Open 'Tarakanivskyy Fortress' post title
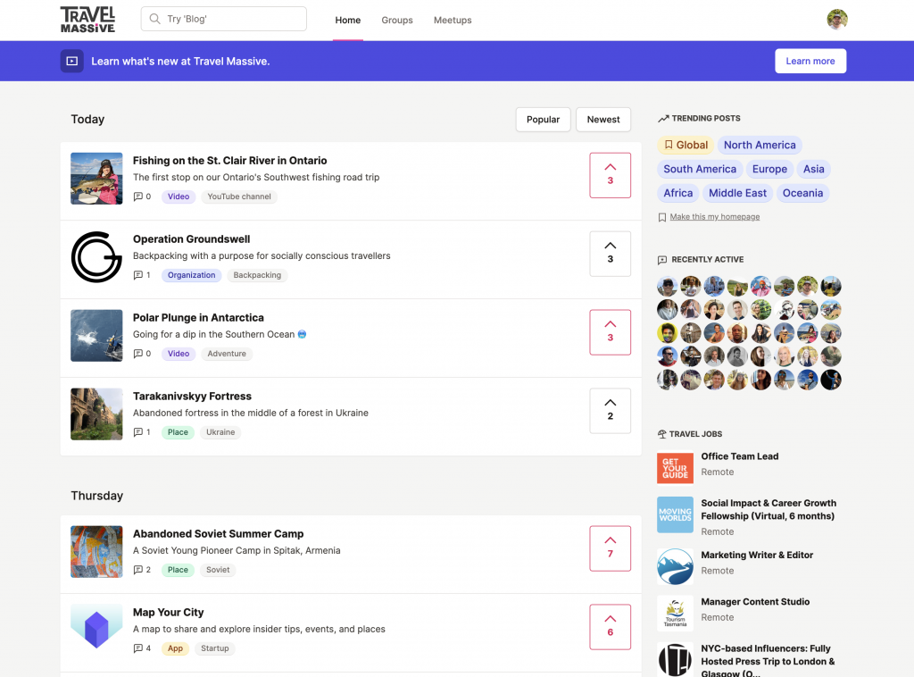914x677 pixels. [192, 396]
